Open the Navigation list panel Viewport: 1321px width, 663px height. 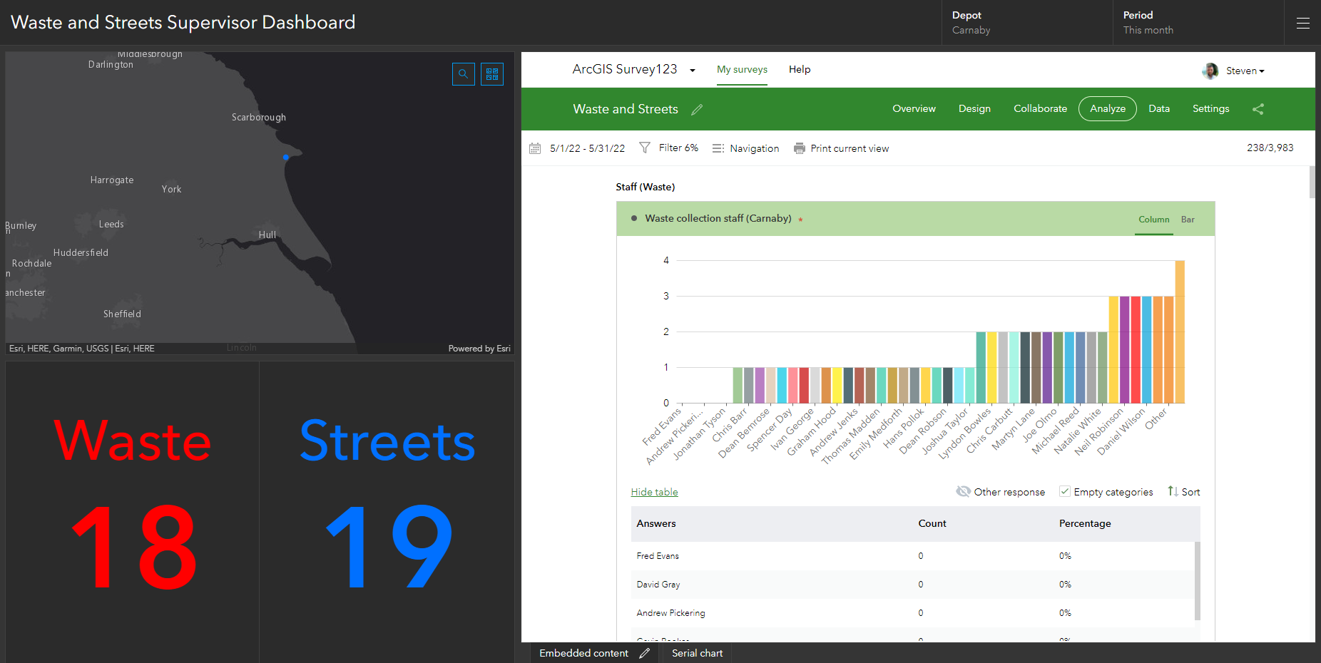click(x=746, y=148)
